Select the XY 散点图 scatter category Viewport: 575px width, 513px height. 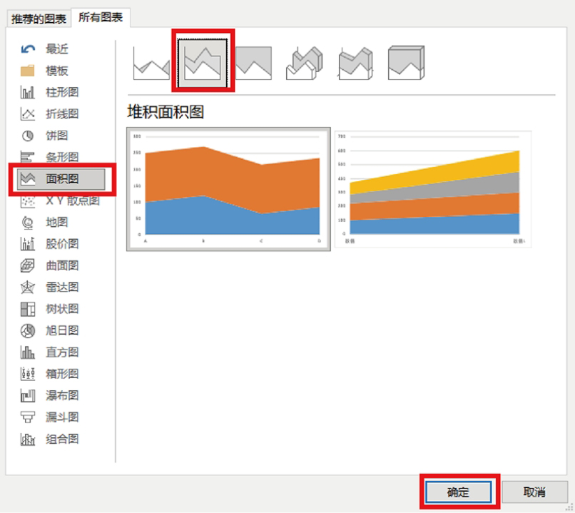coord(61,201)
